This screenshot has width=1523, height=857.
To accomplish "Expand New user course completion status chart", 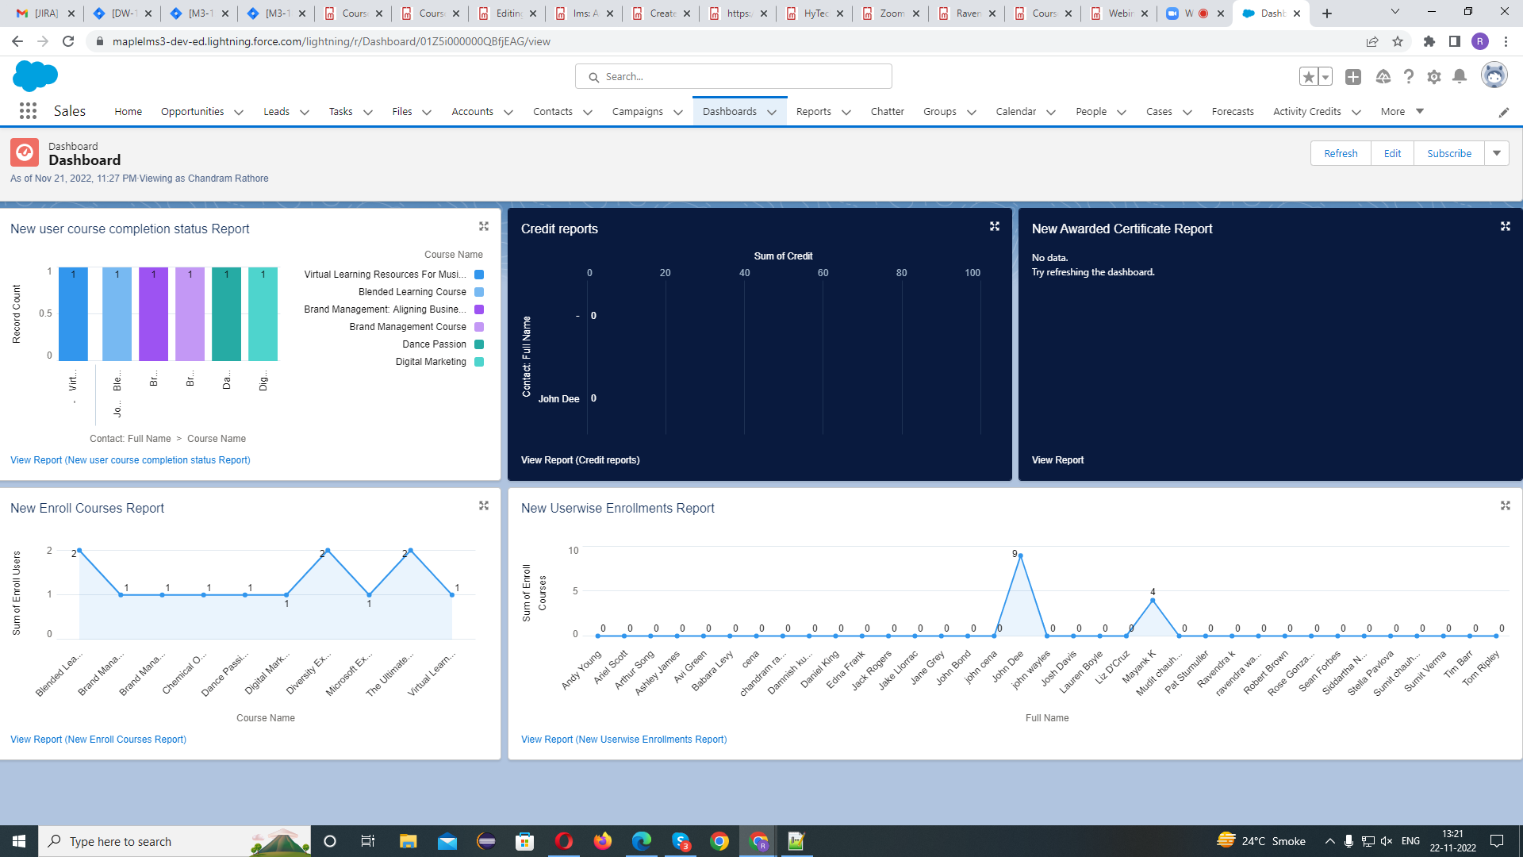I will tap(484, 227).
